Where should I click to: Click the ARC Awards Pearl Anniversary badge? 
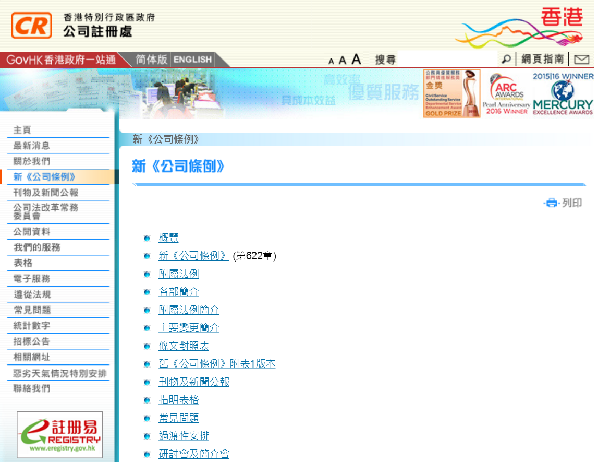point(506,93)
